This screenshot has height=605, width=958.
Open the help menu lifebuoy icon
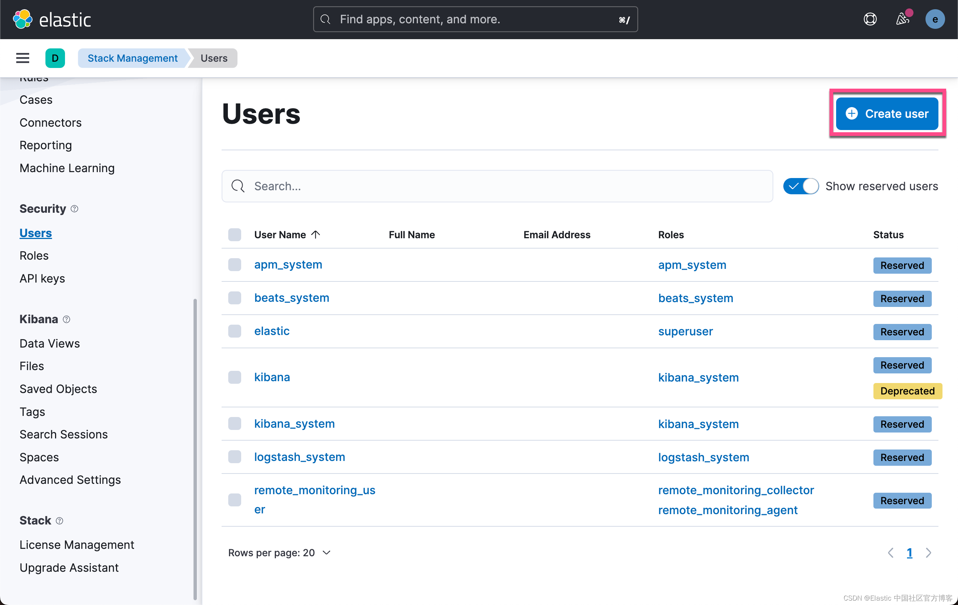(870, 19)
